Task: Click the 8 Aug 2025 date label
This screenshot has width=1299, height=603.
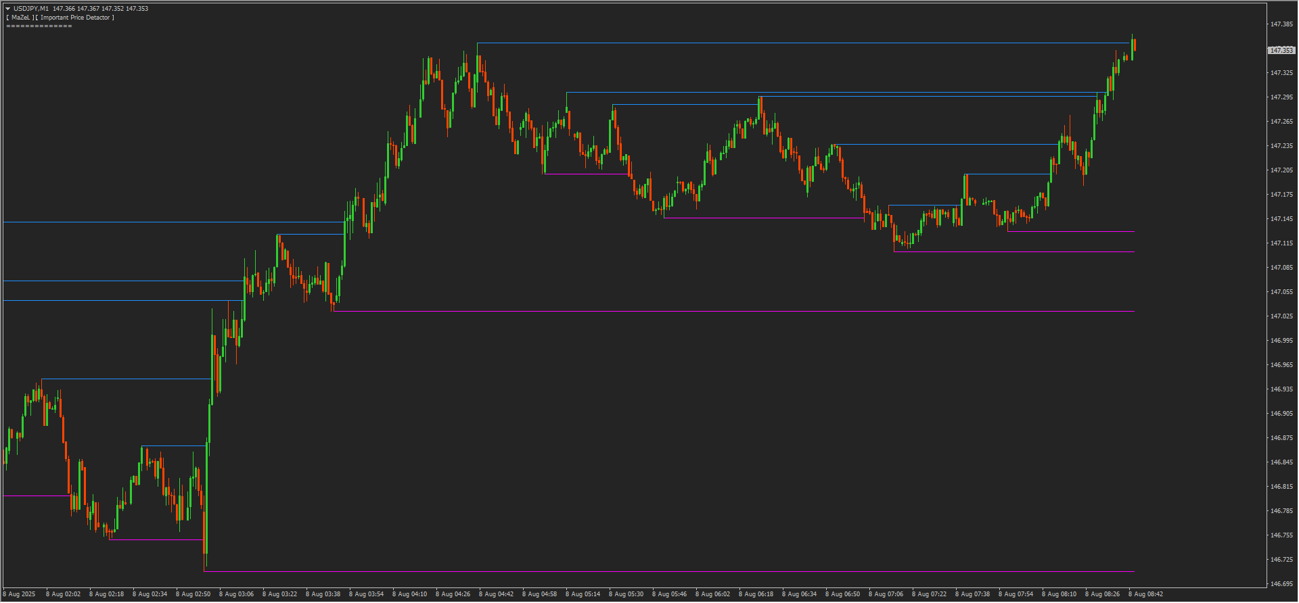Action: tap(19, 595)
